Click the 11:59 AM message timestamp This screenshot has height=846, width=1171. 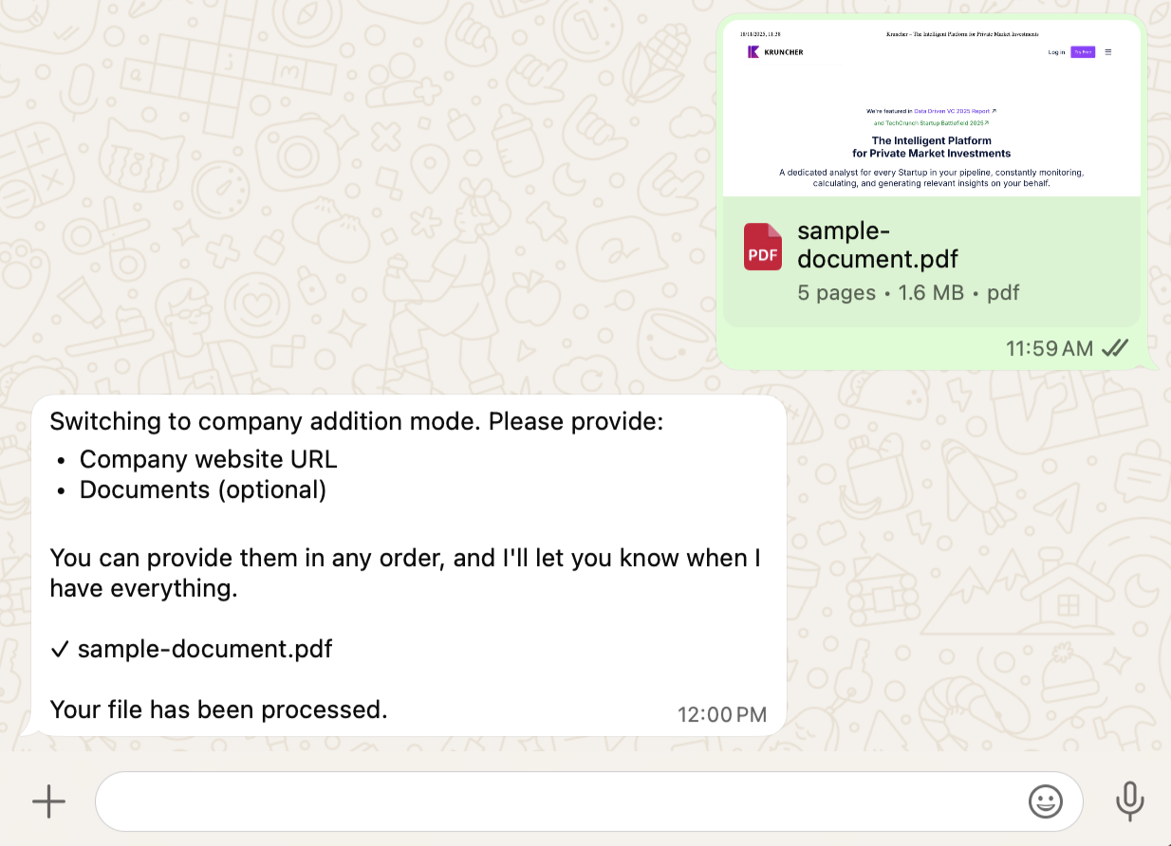[x=1050, y=348]
